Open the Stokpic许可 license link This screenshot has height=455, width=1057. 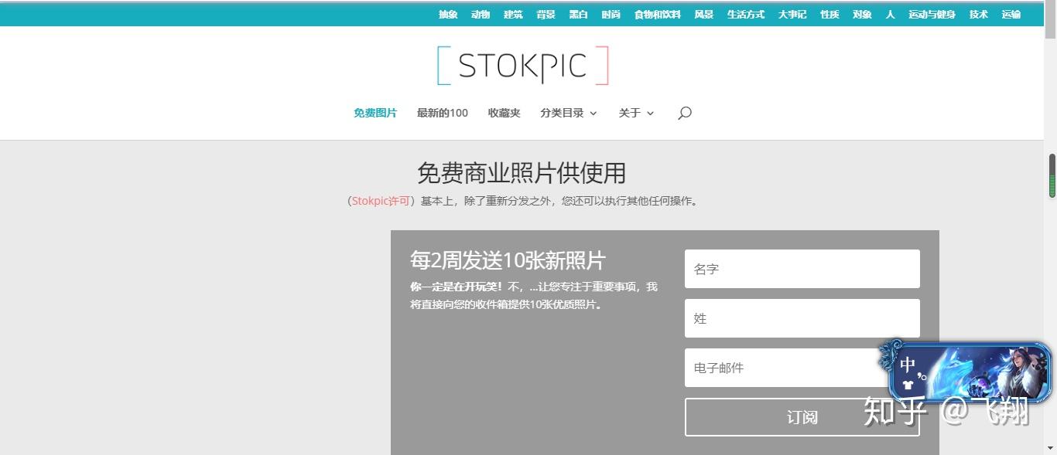pos(378,201)
